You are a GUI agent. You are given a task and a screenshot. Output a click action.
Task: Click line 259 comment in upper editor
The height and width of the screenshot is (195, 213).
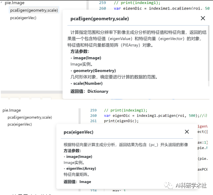pos(137,3)
